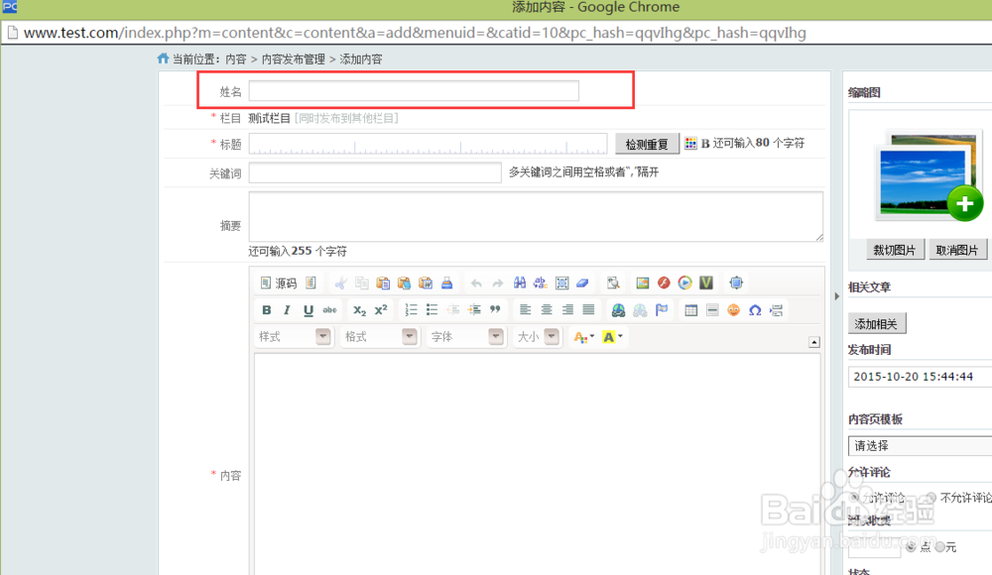Apply superscript formatting

(x=381, y=310)
